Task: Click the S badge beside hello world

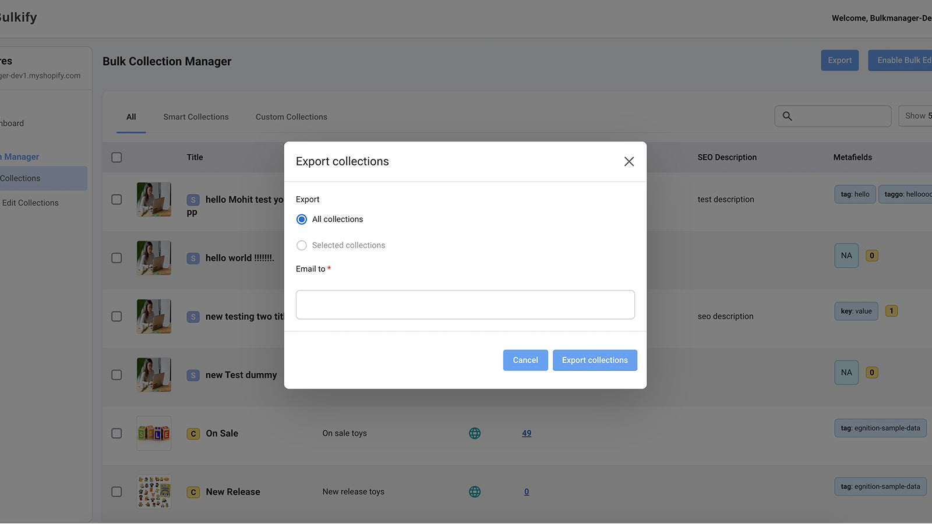Action: 193,259
